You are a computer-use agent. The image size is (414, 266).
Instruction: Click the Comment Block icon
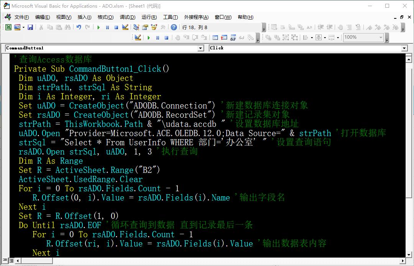tap(349, 27)
